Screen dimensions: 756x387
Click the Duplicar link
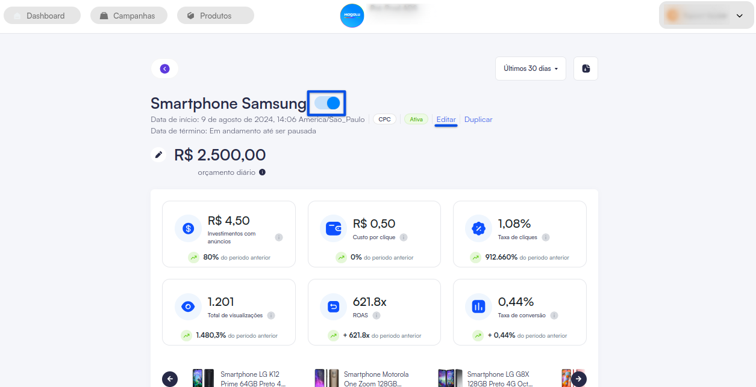pyautogui.click(x=478, y=120)
